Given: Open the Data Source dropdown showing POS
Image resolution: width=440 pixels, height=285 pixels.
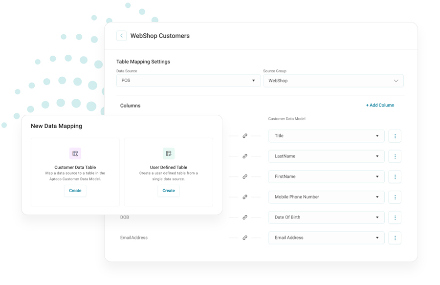Looking at the screenshot, I should click(188, 80).
